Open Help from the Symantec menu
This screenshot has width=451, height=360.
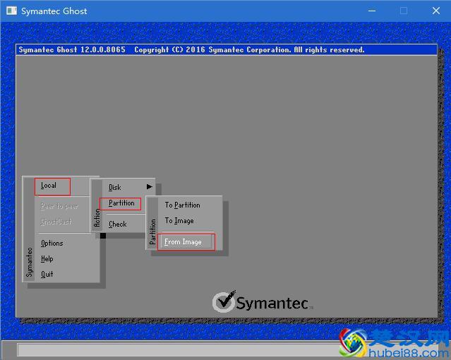[47, 259]
